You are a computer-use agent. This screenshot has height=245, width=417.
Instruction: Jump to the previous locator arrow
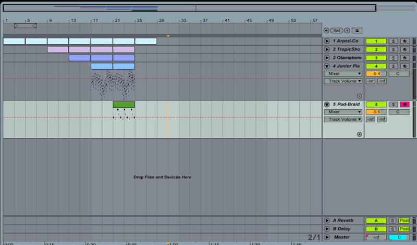click(x=326, y=31)
